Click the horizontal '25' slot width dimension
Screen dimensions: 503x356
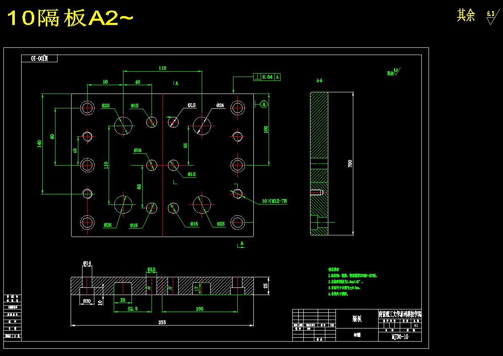coord(123,300)
